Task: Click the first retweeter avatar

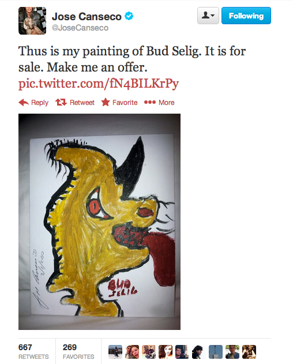Action: click(115, 352)
